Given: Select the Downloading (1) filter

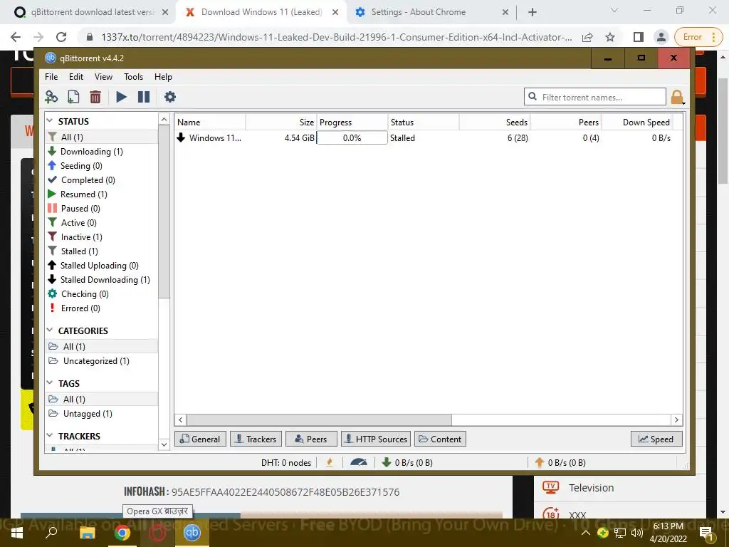Looking at the screenshot, I should [x=102, y=151].
